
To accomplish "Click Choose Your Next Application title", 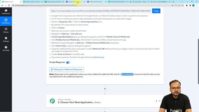I will 79,102.
